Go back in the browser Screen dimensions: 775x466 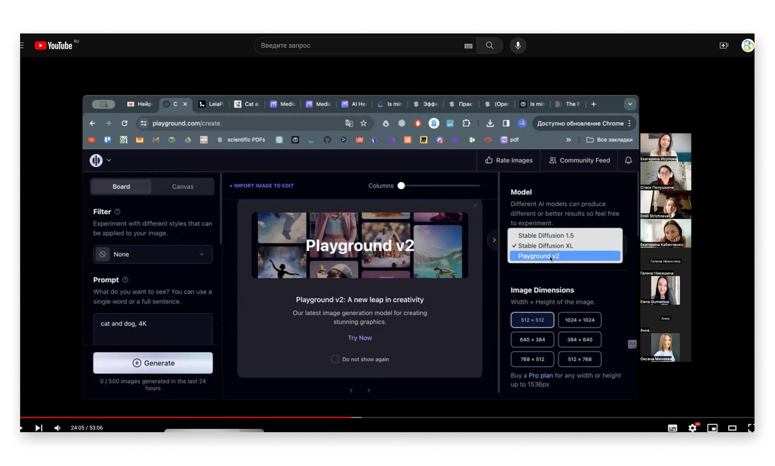92,123
